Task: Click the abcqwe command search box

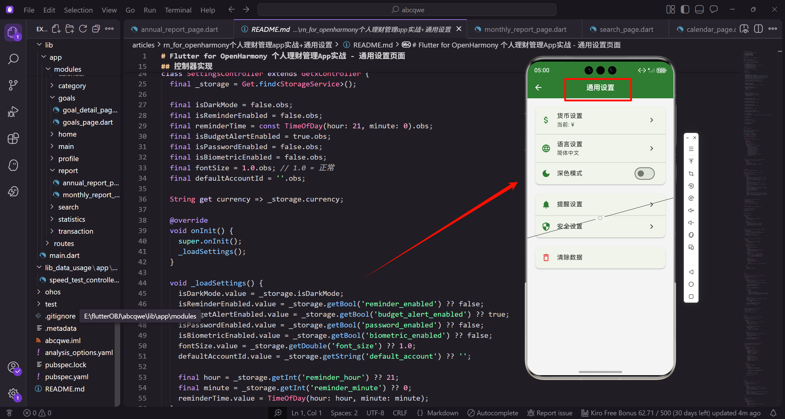Action: pyautogui.click(x=407, y=10)
